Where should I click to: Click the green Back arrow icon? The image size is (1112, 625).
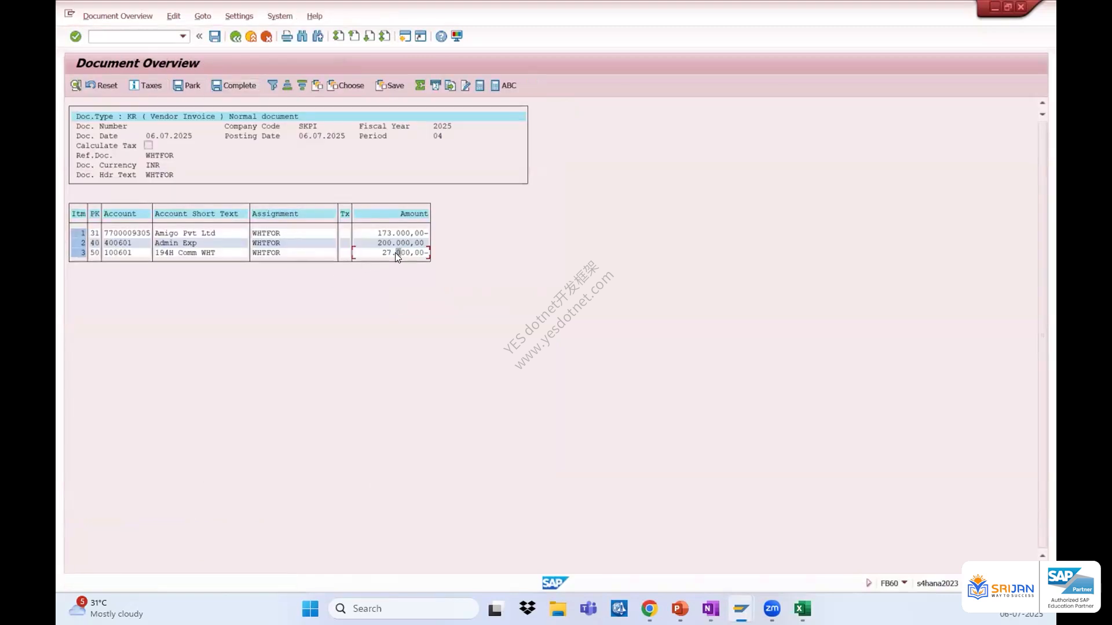coord(235,36)
